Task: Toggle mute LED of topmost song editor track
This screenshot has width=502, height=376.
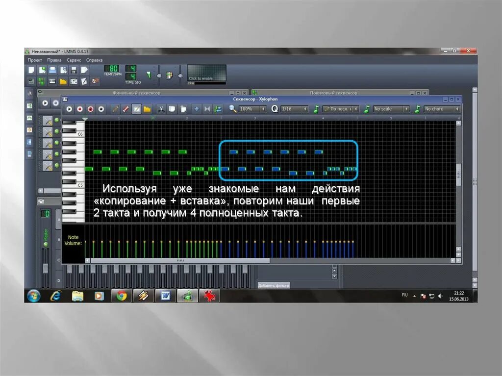Action: tap(57, 120)
